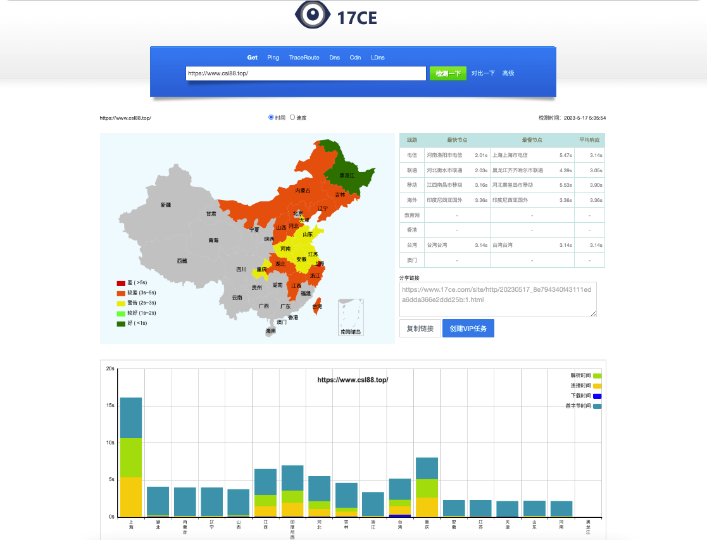Click the 江西 bar in the chart
The width and height of the screenshot is (707, 540).
266,493
